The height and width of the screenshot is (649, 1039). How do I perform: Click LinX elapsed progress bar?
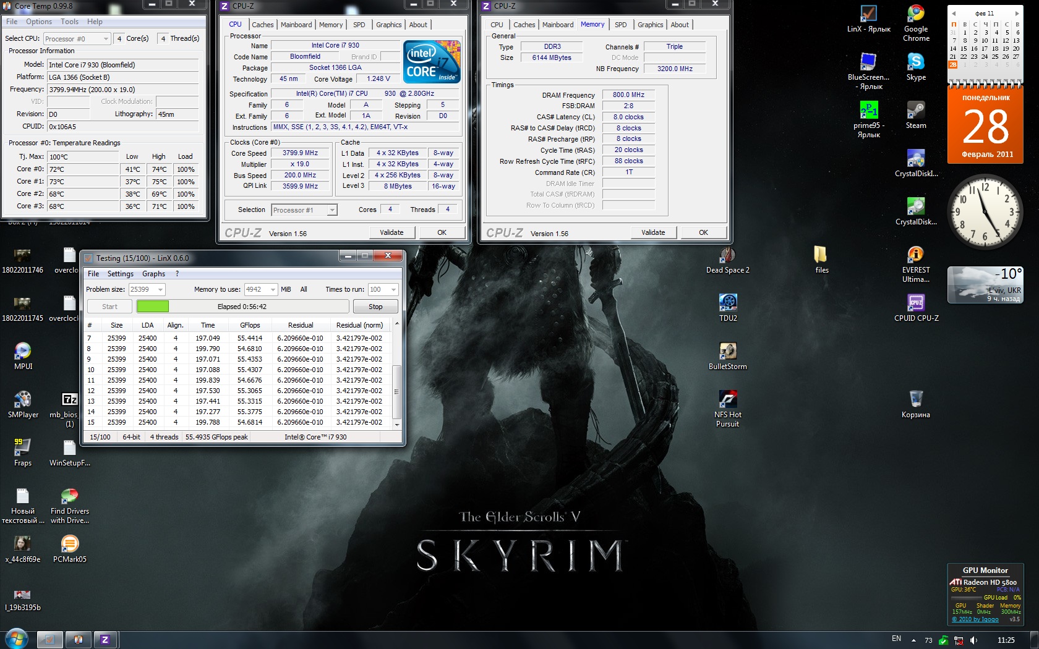point(242,307)
